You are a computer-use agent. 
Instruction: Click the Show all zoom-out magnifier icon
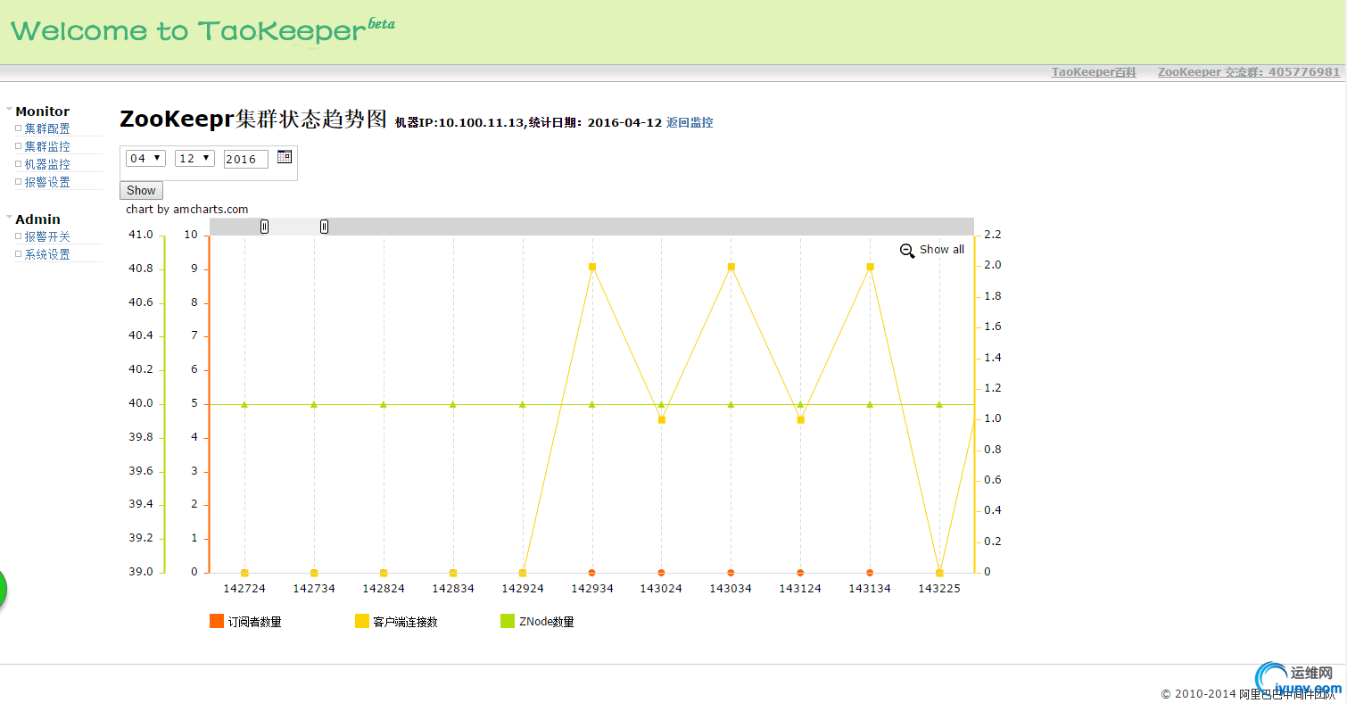907,251
